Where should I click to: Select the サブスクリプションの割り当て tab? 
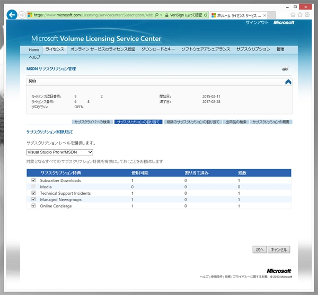pyautogui.click(x=138, y=122)
